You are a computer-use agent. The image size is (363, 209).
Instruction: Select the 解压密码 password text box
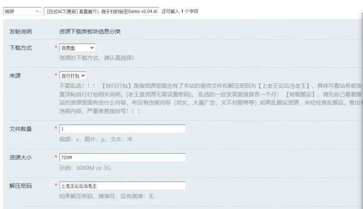point(122,186)
